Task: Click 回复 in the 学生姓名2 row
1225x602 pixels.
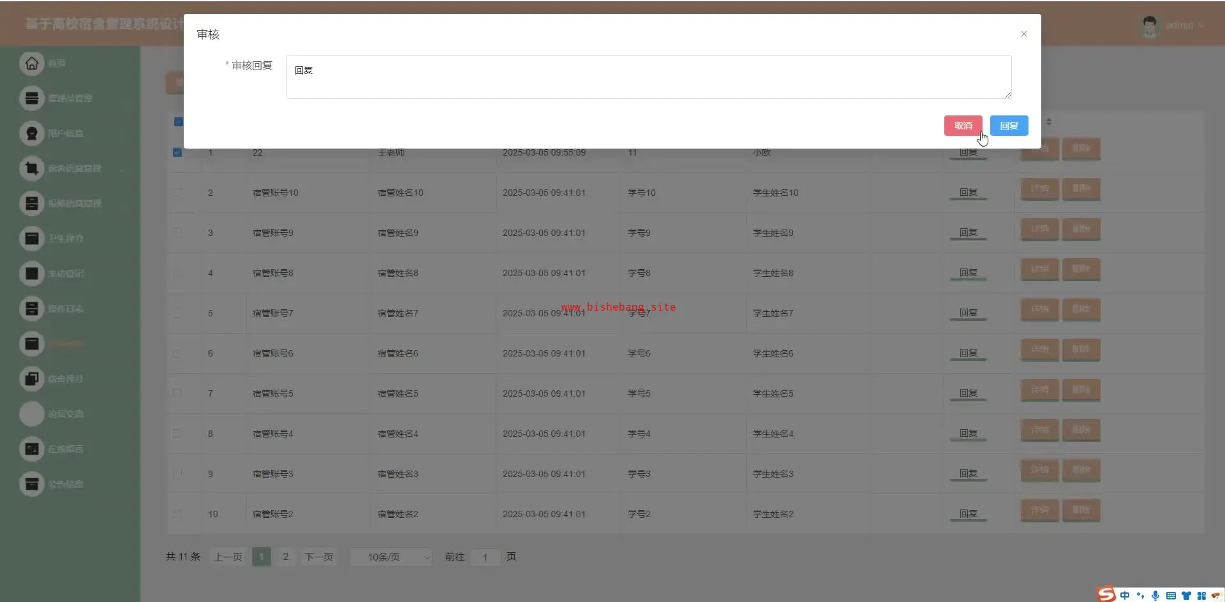Action: (969, 514)
